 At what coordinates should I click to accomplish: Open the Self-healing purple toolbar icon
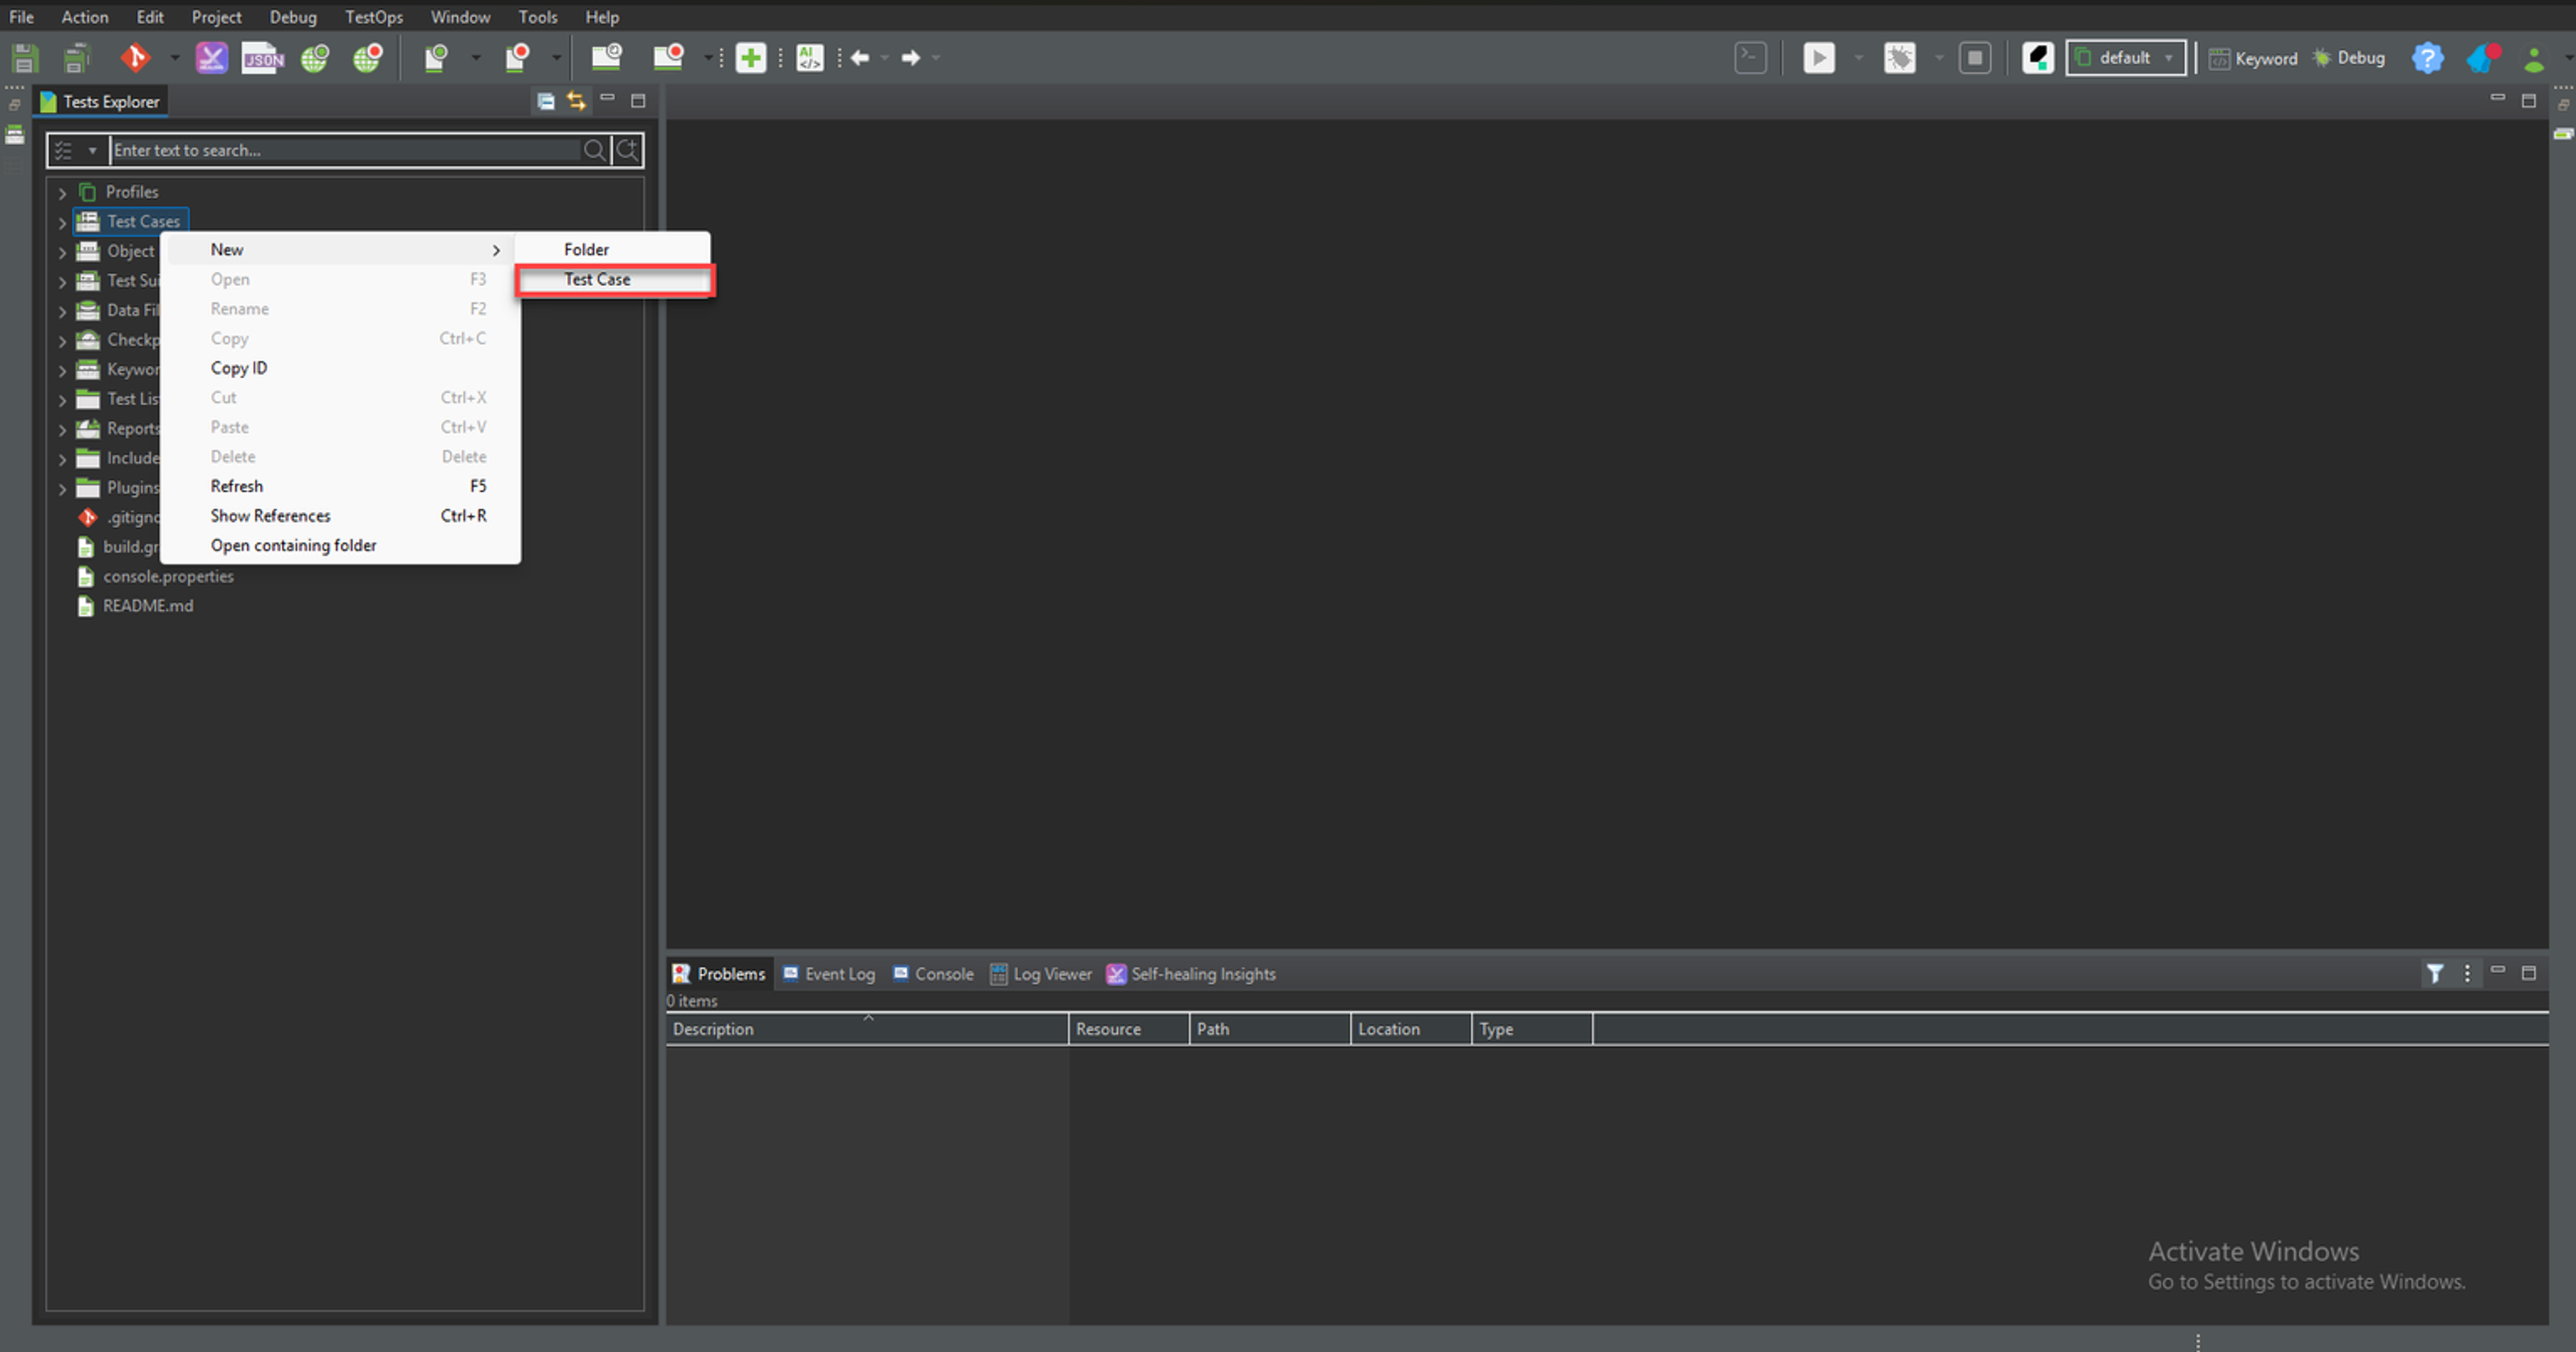(211, 58)
